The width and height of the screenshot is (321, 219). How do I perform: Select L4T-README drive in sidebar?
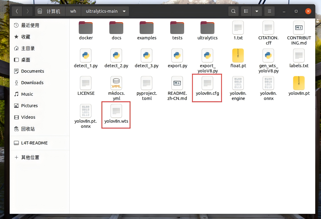point(39,143)
